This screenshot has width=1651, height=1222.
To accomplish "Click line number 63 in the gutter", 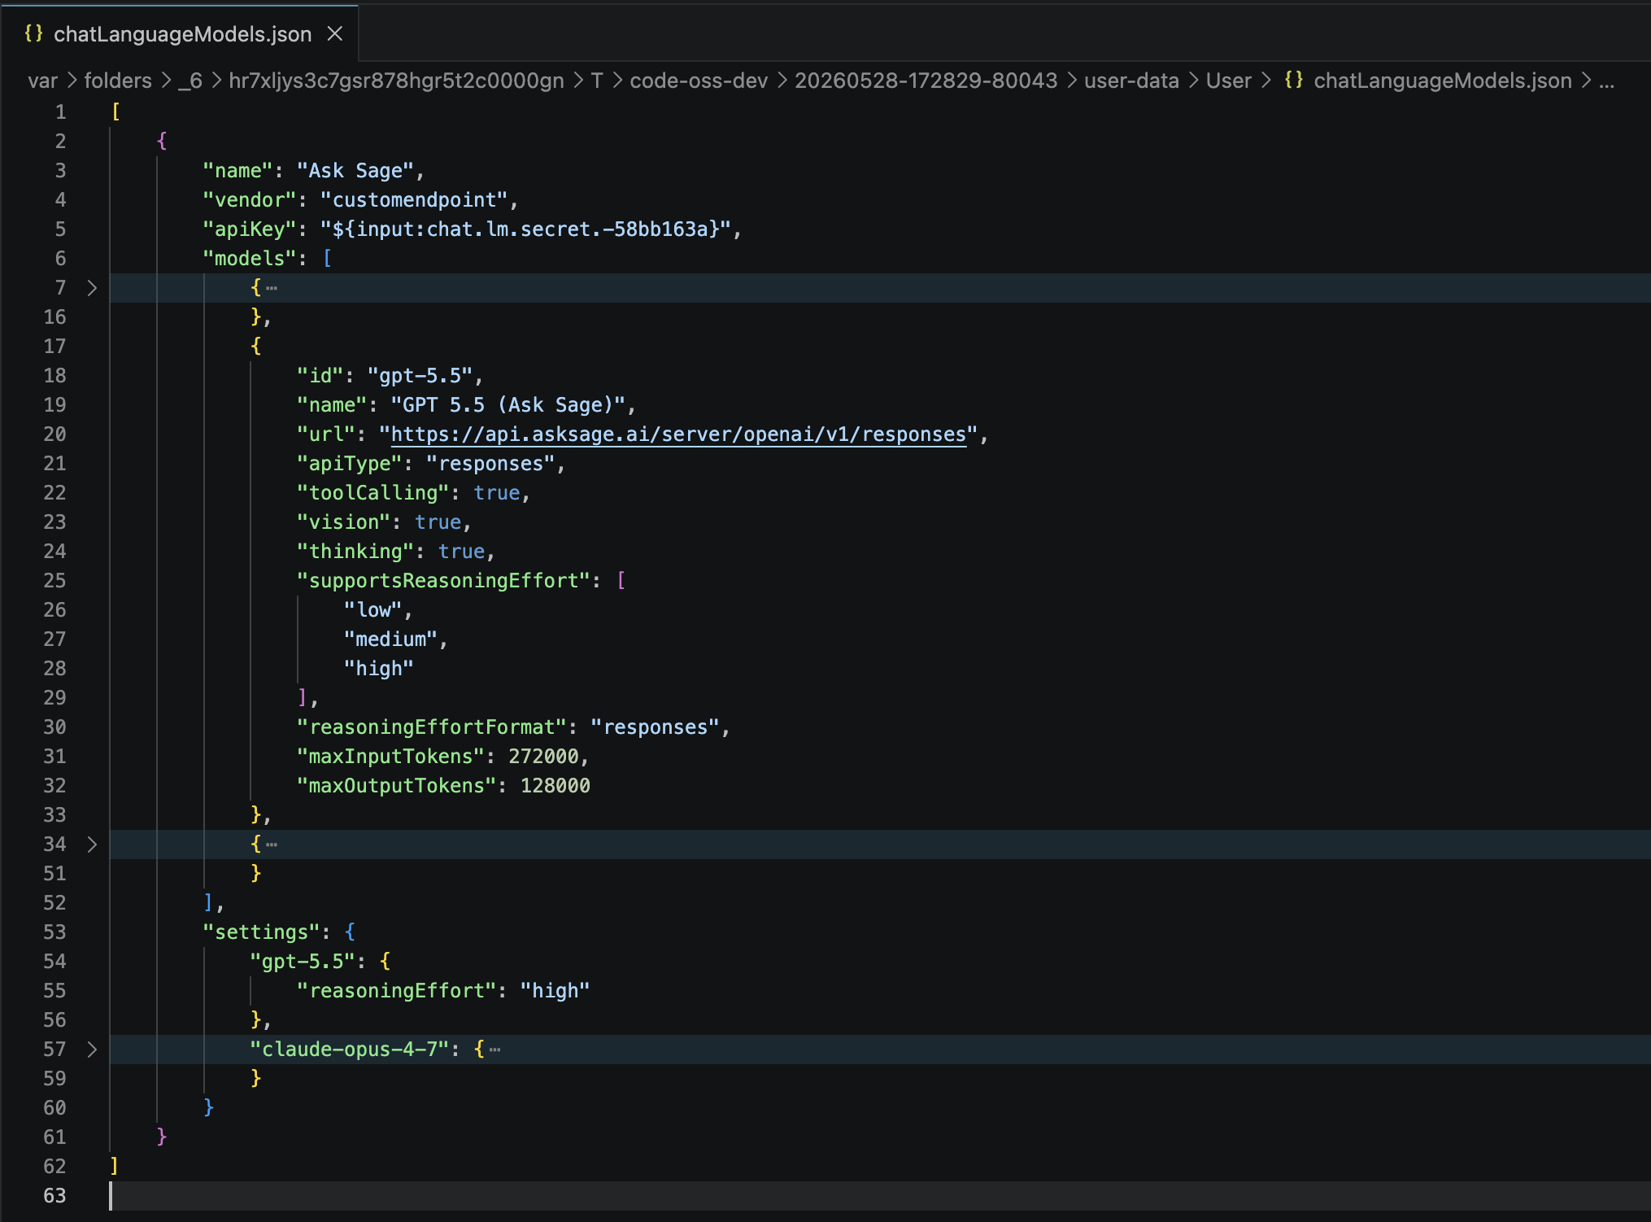I will point(54,1196).
